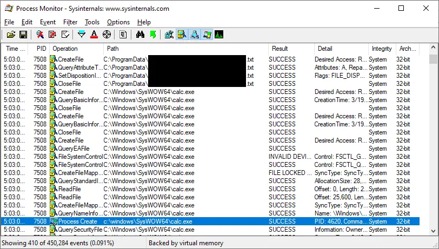Click the QueryEAFile operation text
439x249 pixels.
[x=74, y=149]
